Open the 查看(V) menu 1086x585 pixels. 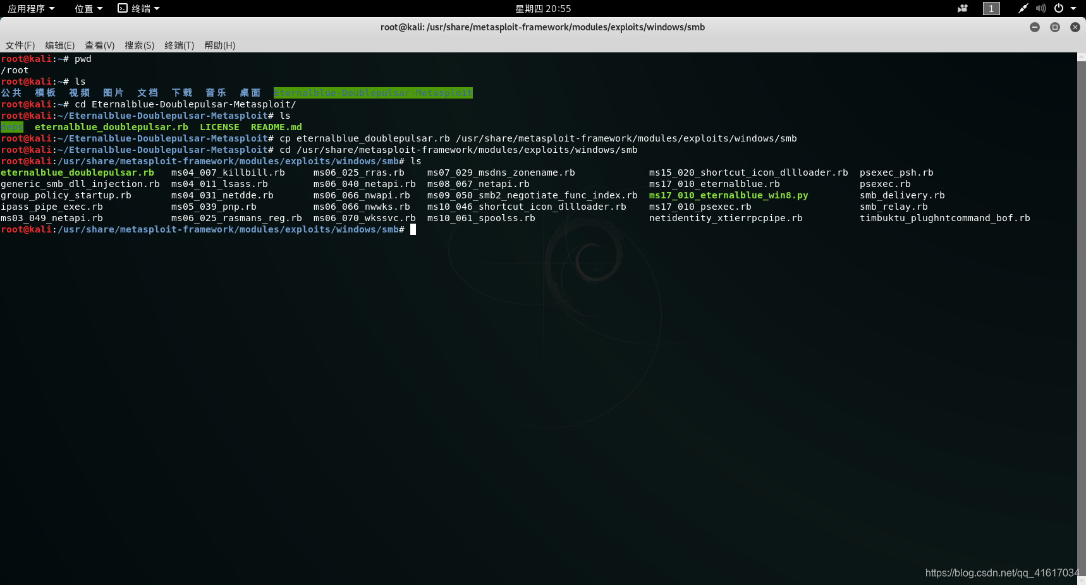coord(100,45)
